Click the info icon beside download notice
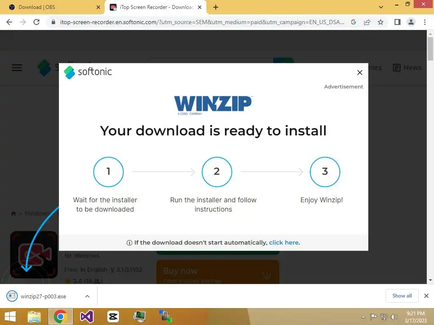Image resolution: width=434 pixels, height=325 pixels. tap(129, 243)
